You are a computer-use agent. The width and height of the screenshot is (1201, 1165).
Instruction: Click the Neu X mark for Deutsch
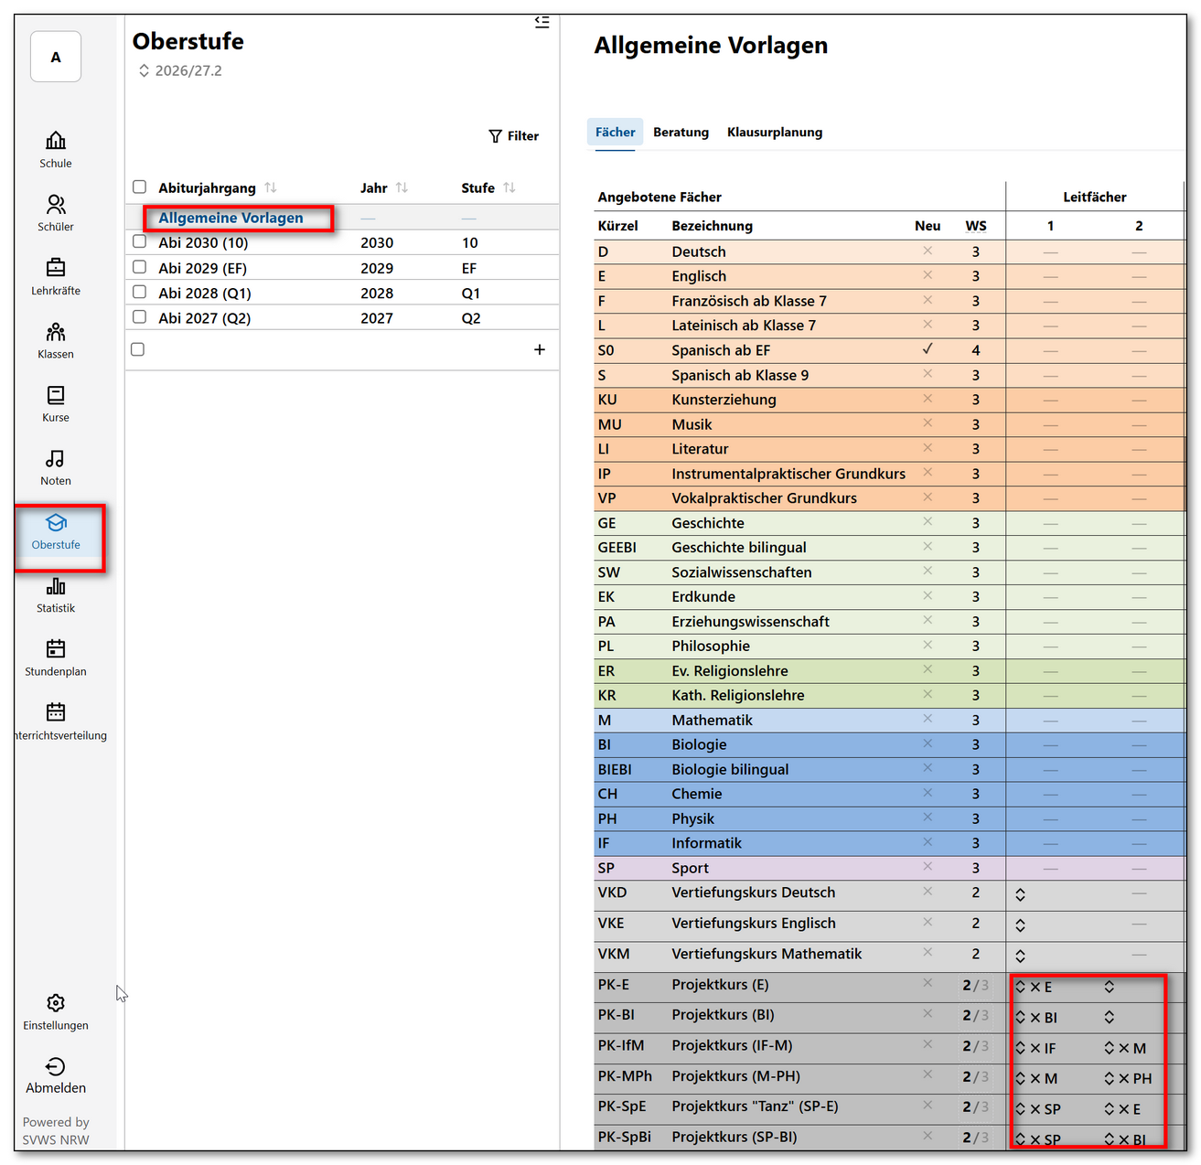[x=928, y=251]
